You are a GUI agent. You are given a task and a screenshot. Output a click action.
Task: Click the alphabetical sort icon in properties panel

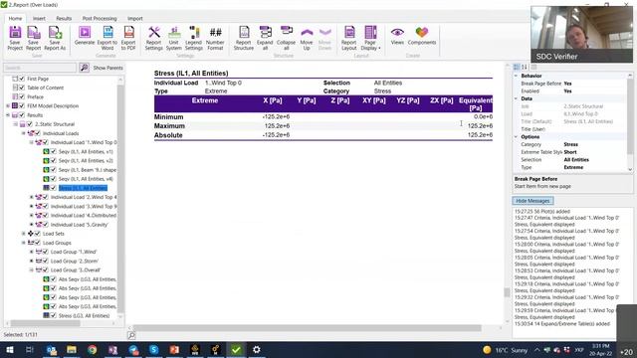(x=525, y=67)
